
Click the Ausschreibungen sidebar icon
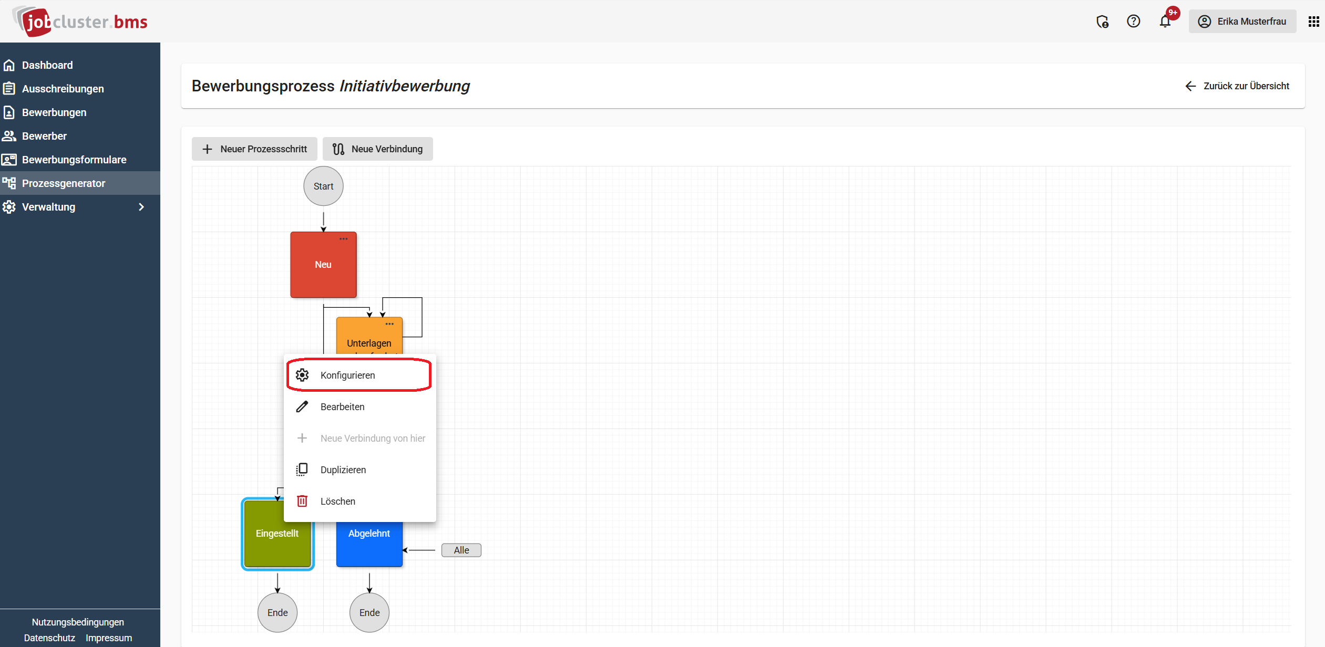9,89
